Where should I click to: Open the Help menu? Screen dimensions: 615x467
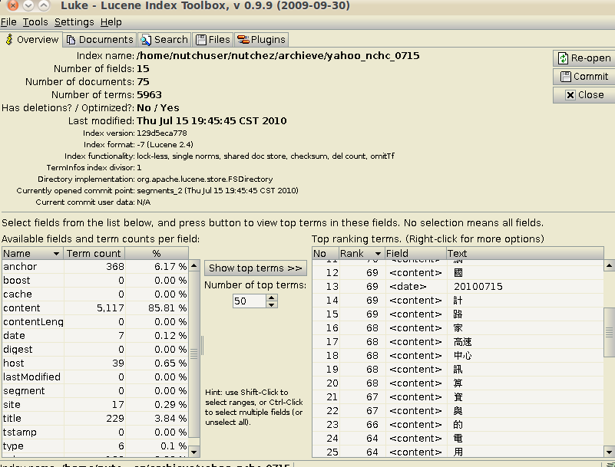[111, 22]
